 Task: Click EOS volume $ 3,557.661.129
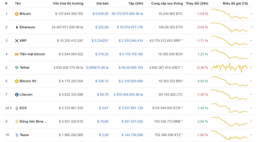[x=131, y=108]
